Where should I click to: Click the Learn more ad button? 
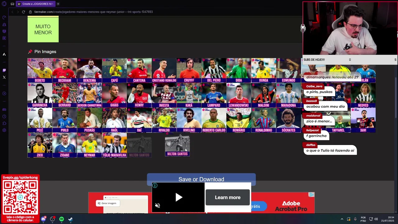tap(228, 197)
